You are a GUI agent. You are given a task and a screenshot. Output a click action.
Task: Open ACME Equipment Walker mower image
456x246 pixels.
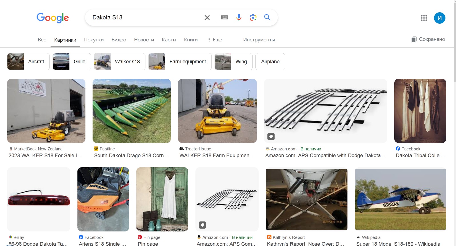click(x=46, y=111)
